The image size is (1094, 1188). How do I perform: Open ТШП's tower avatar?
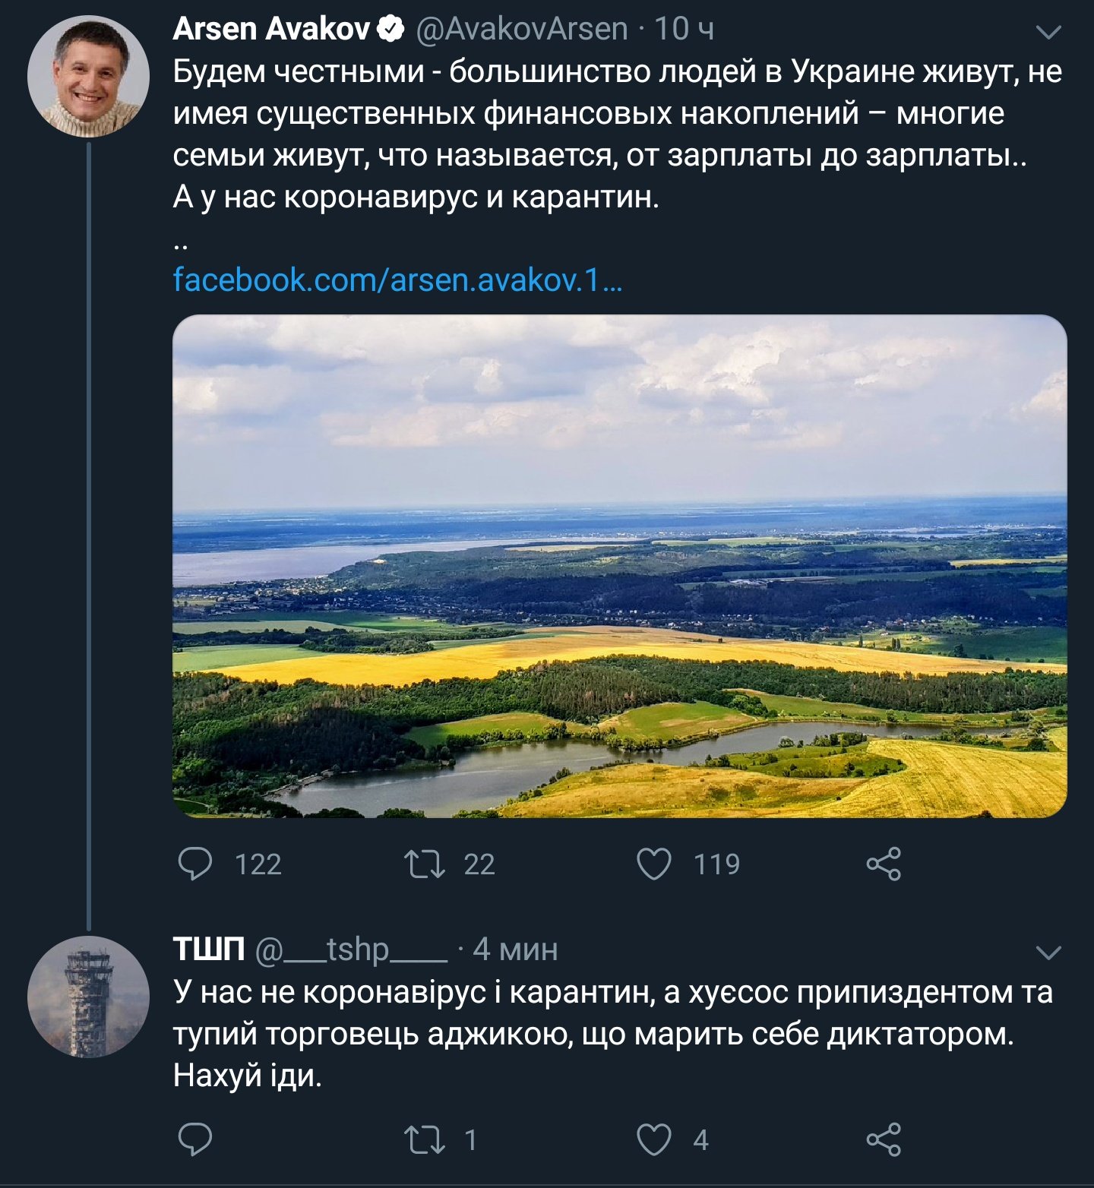pyautogui.click(x=88, y=997)
